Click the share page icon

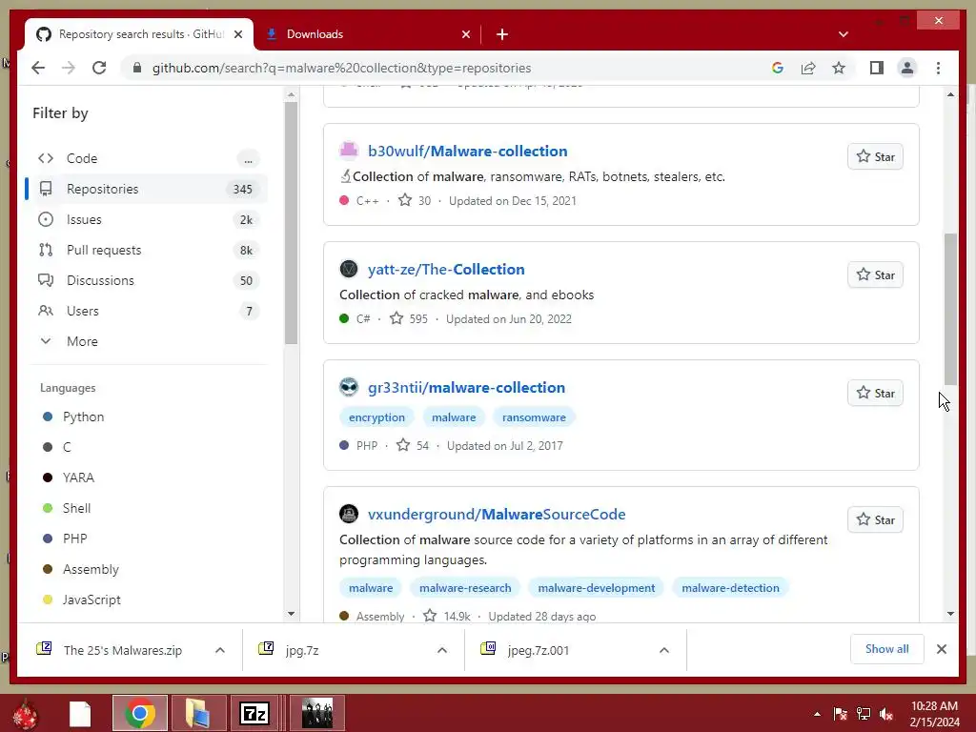pyautogui.click(x=808, y=68)
